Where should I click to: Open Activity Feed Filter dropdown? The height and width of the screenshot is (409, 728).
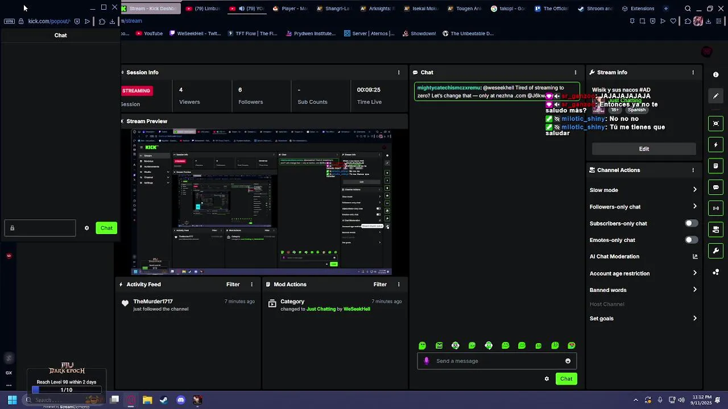233,285
